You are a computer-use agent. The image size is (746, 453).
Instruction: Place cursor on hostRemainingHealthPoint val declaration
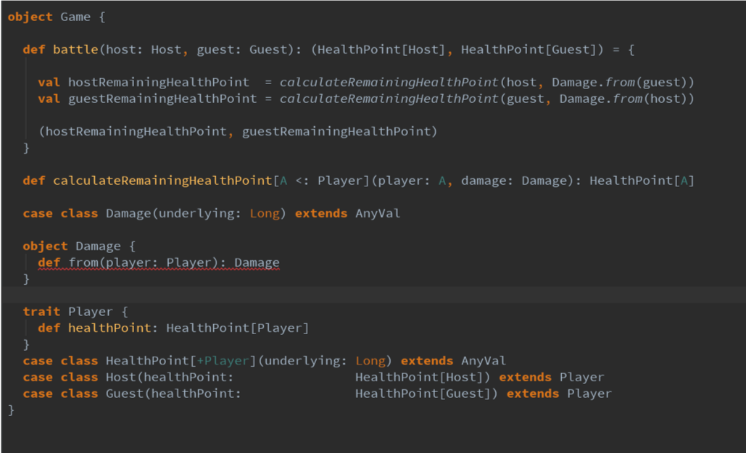point(159,83)
